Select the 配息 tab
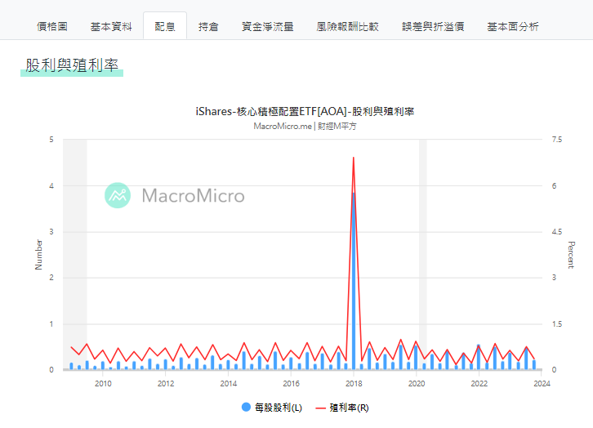Screen dimensions: 593x428 click(165, 26)
